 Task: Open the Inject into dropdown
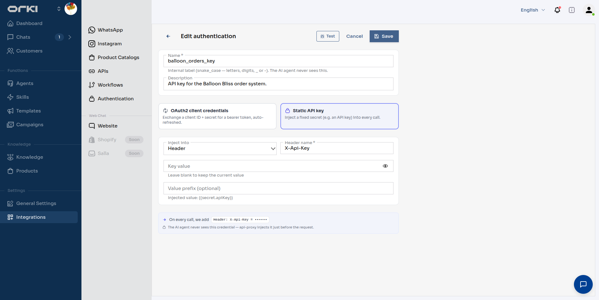click(220, 148)
